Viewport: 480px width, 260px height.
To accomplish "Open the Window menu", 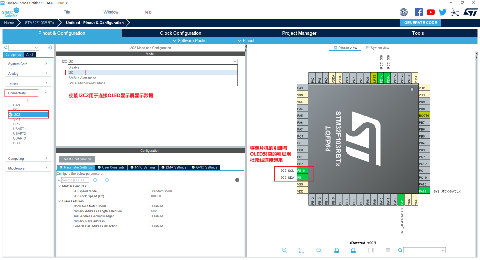I will 111,12.
